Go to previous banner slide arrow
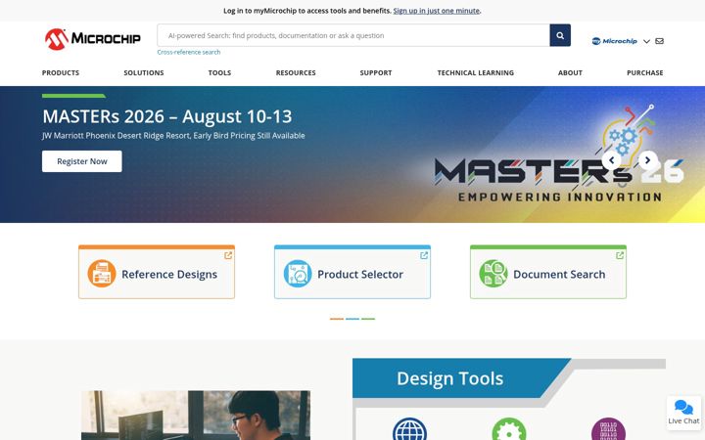 (x=611, y=160)
